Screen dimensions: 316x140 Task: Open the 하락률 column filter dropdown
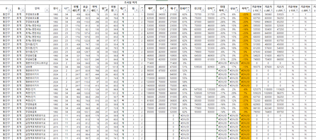[248, 10]
